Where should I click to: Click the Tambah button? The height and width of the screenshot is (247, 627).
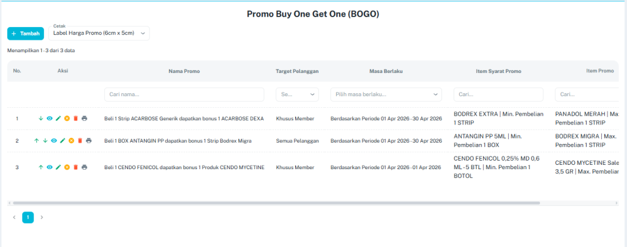[26, 33]
